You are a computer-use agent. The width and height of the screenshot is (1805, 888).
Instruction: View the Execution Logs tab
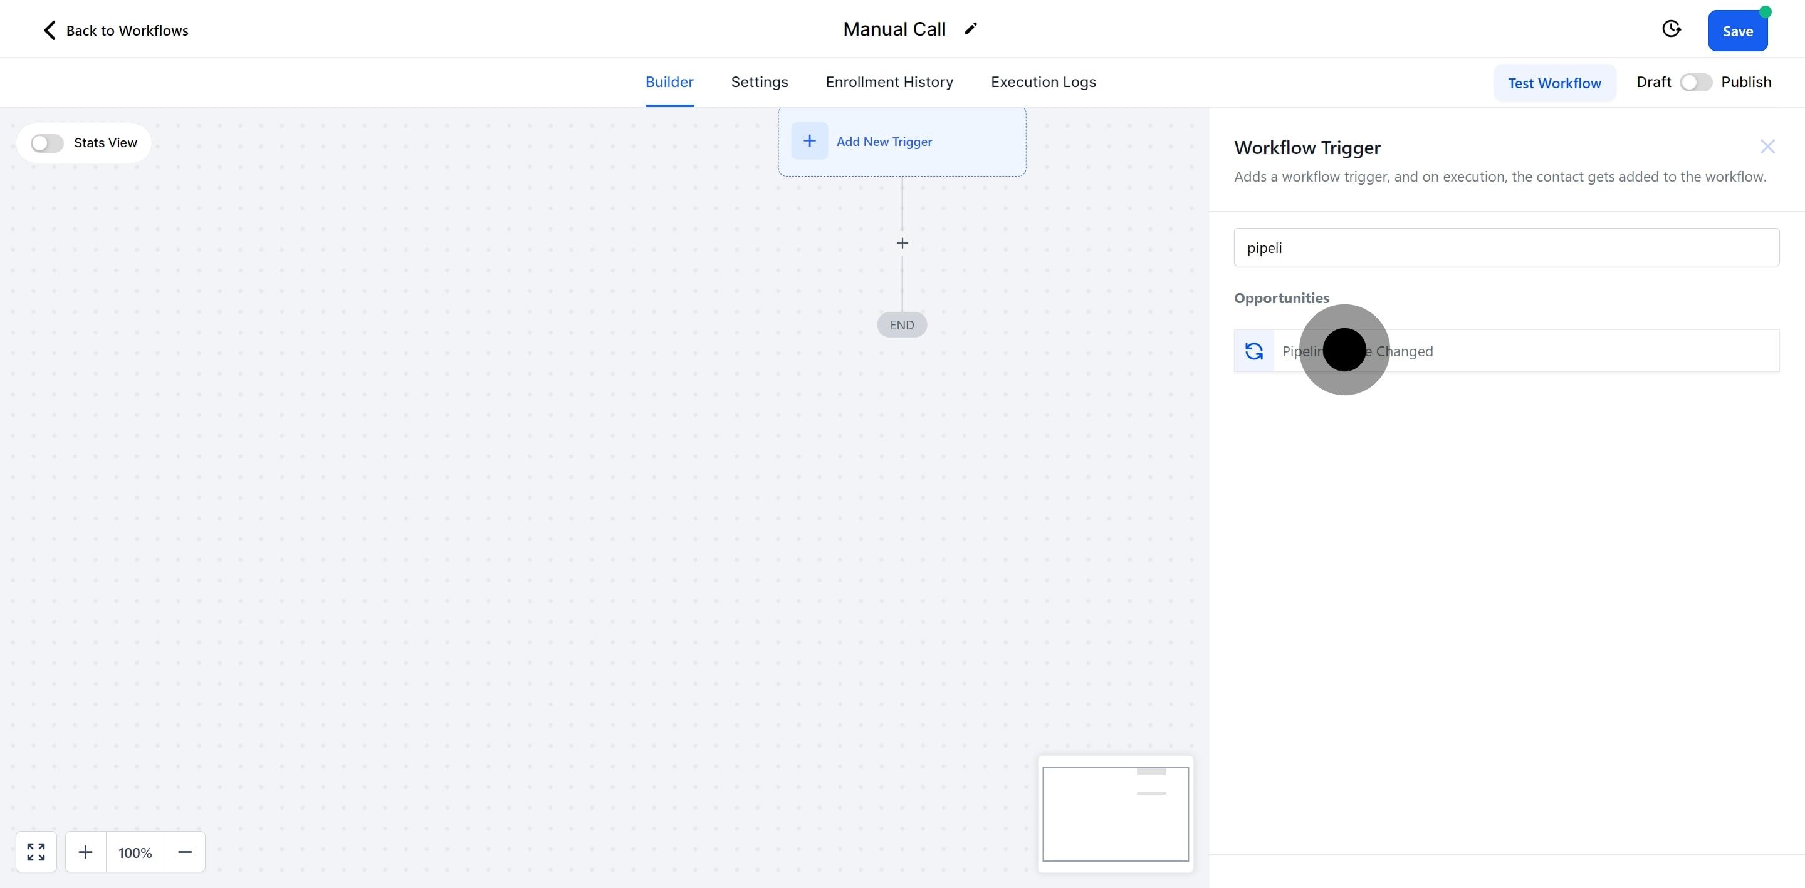click(x=1044, y=82)
